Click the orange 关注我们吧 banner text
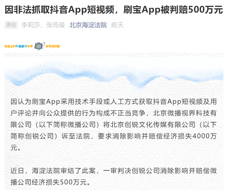The image size is (228, 190). [53, 46]
